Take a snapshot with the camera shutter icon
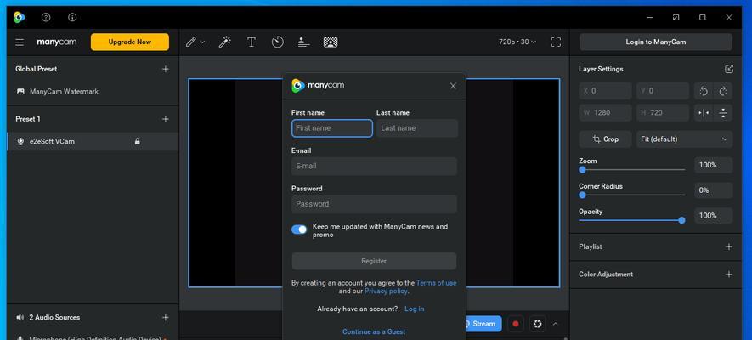The image size is (752, 340). (x=538, y=324)
